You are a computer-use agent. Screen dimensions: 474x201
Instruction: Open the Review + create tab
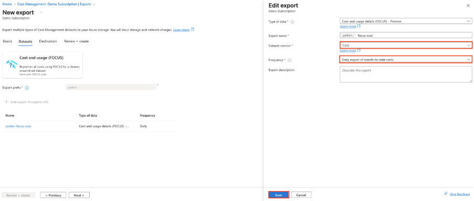coord(77,41)
